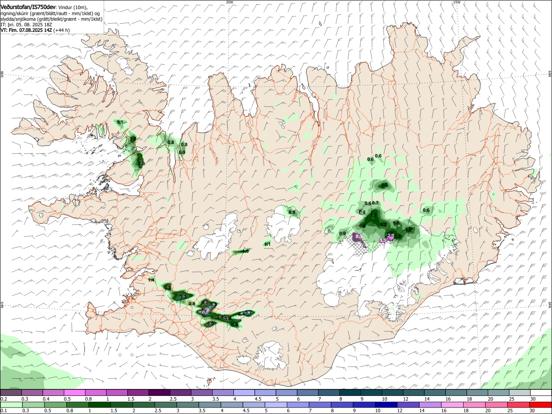The image size is (552, 414).
Task: Select lower legend swatch between 2 and 2.5
Action: (x=144, y=405)
